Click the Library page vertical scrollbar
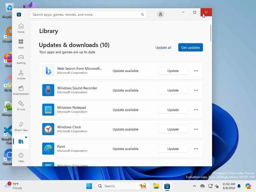This screenshot has height=192, width=256. pos(210,33)
